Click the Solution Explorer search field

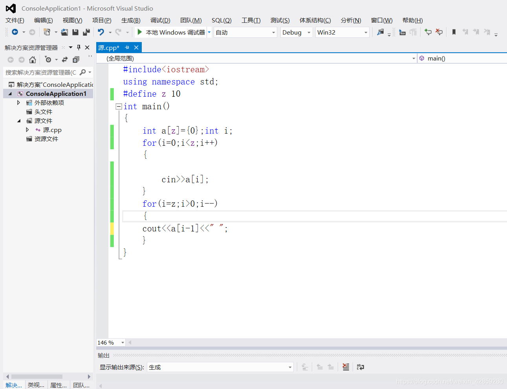pyautogui.click(x=41, y=72)
